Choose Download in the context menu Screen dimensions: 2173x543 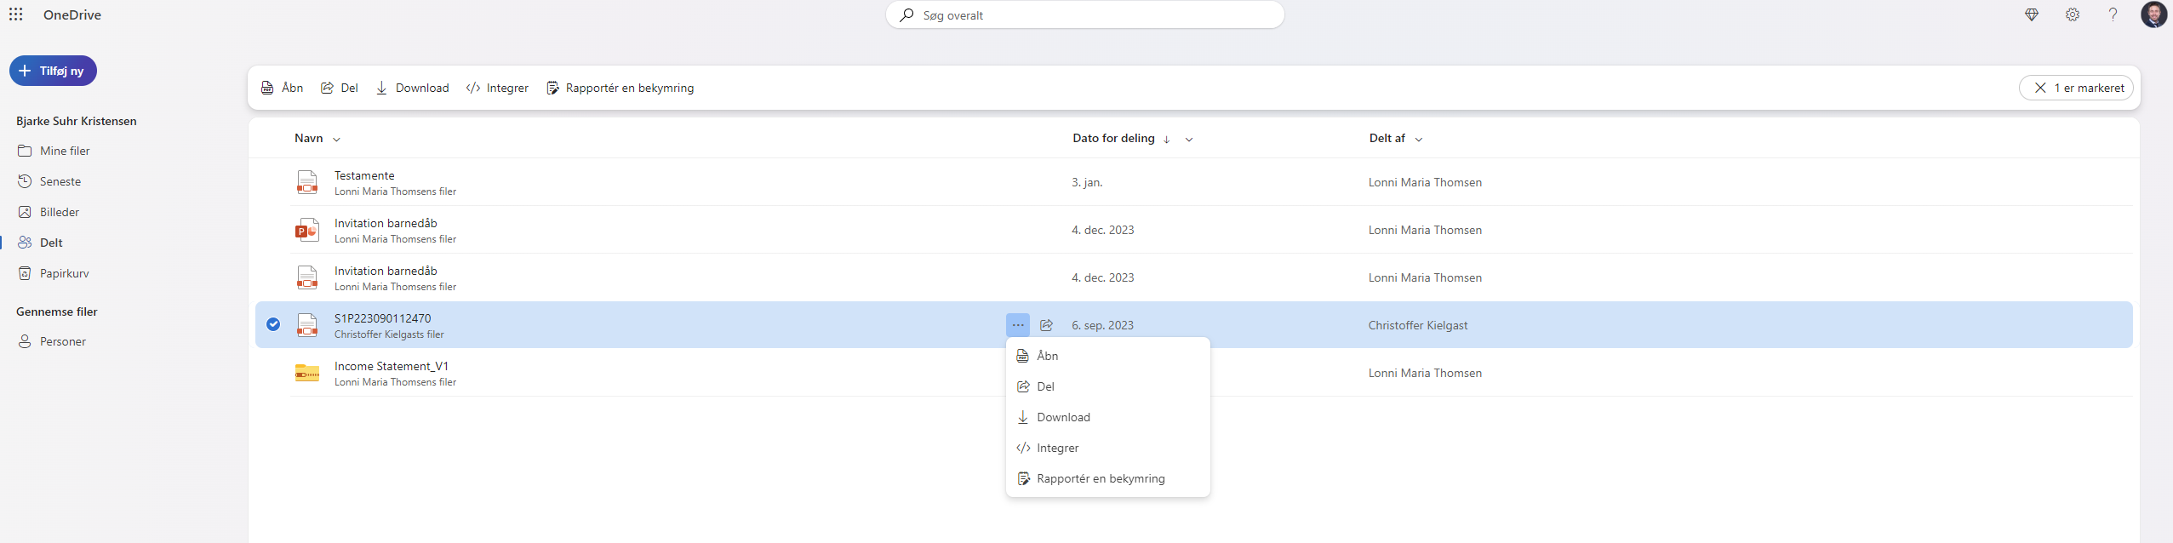pyautogui.click(x=1108, y=417)
